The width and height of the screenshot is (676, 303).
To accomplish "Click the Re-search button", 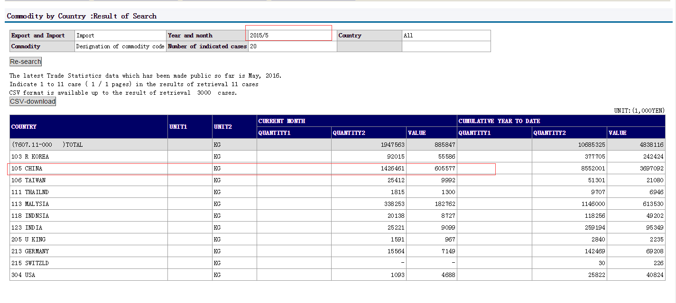I will [x=26, y=62].
